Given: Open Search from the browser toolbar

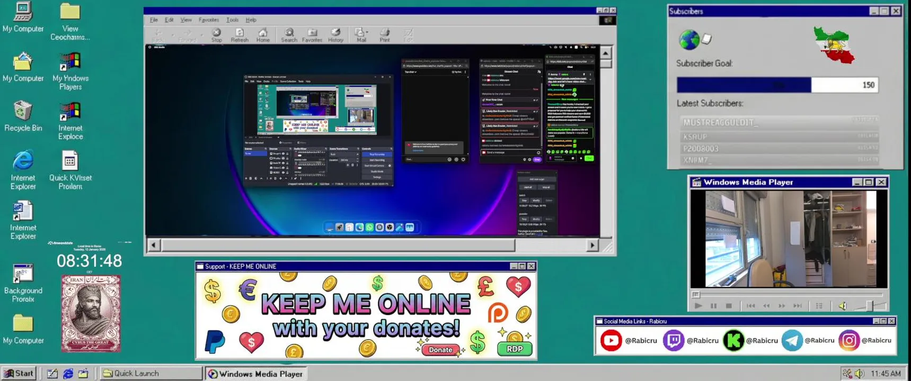Looking at the screenshot, I should pyautogui.click(x=289, y=35).
